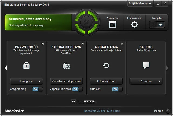Click the Aktualizuj Teraz button
Viewport: 173px width, 116px height.
106,81
